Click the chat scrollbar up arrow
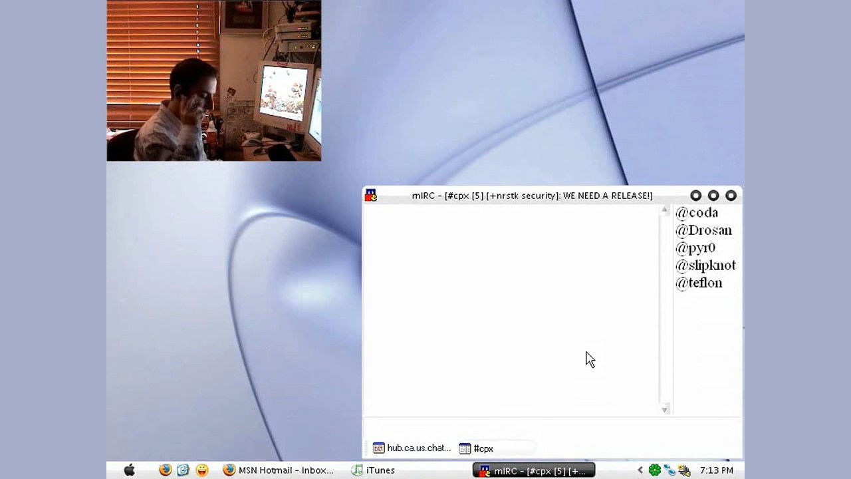Screen dimensions: 851x479 pos(664,211)
